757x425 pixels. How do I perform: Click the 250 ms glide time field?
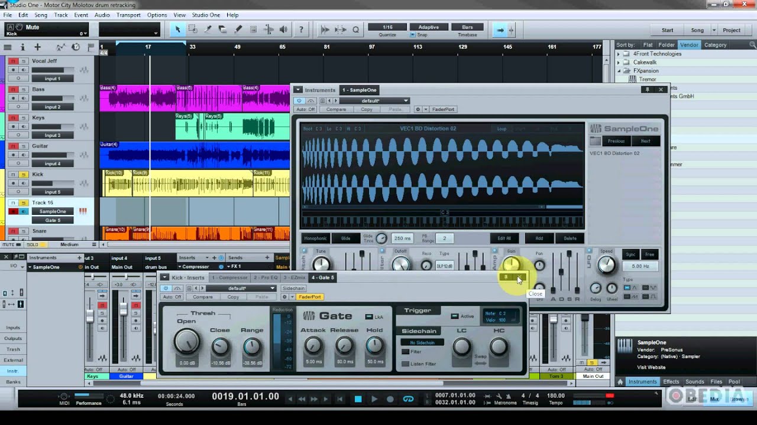(402, 238)
